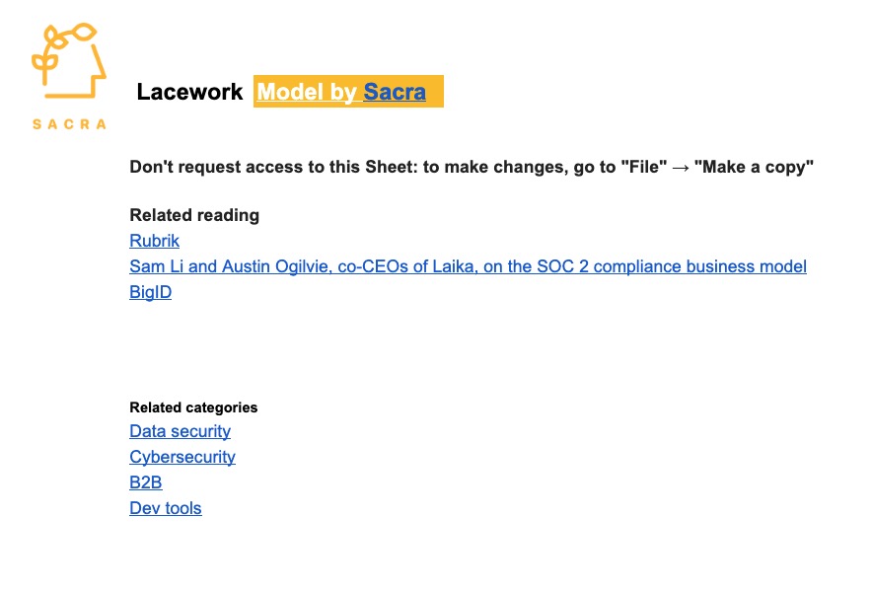Click the quoted "Make a copy" text
Viewport: 872px width, 591px height.
[754, 167]
